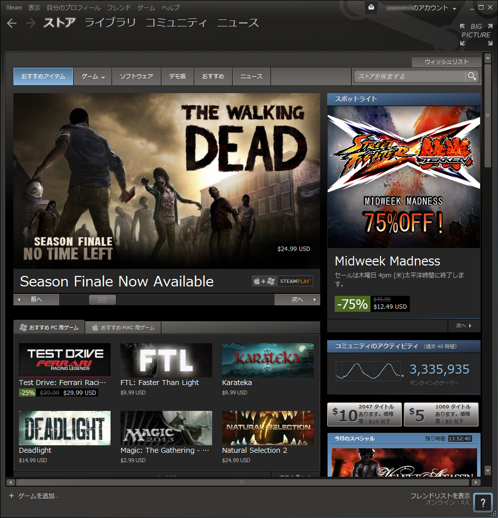Go forward with the forward arrow
Viewport: 498px width, 518px height.
pyautogui.click(x=30, y=23)
